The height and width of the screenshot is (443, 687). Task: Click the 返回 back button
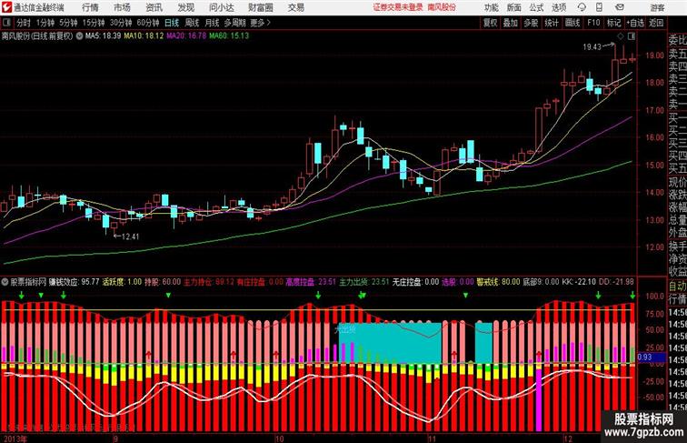click(x=656, y=23)
